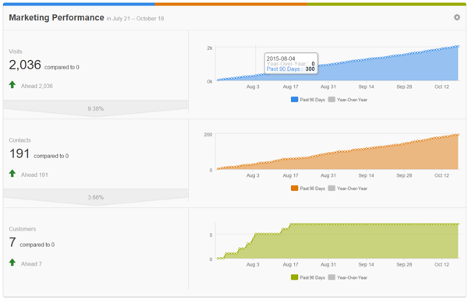Click Ahead 7 text
This screenshot has width=468, height=300.
(x=31, y=264)
